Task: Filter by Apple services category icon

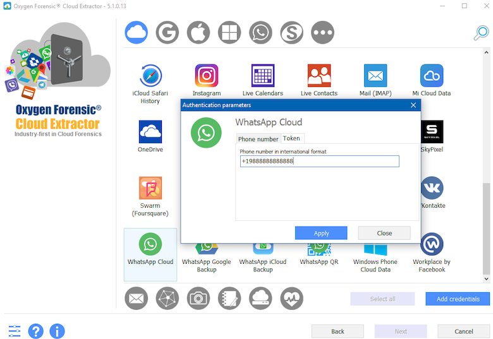Action: coord(198,32)
